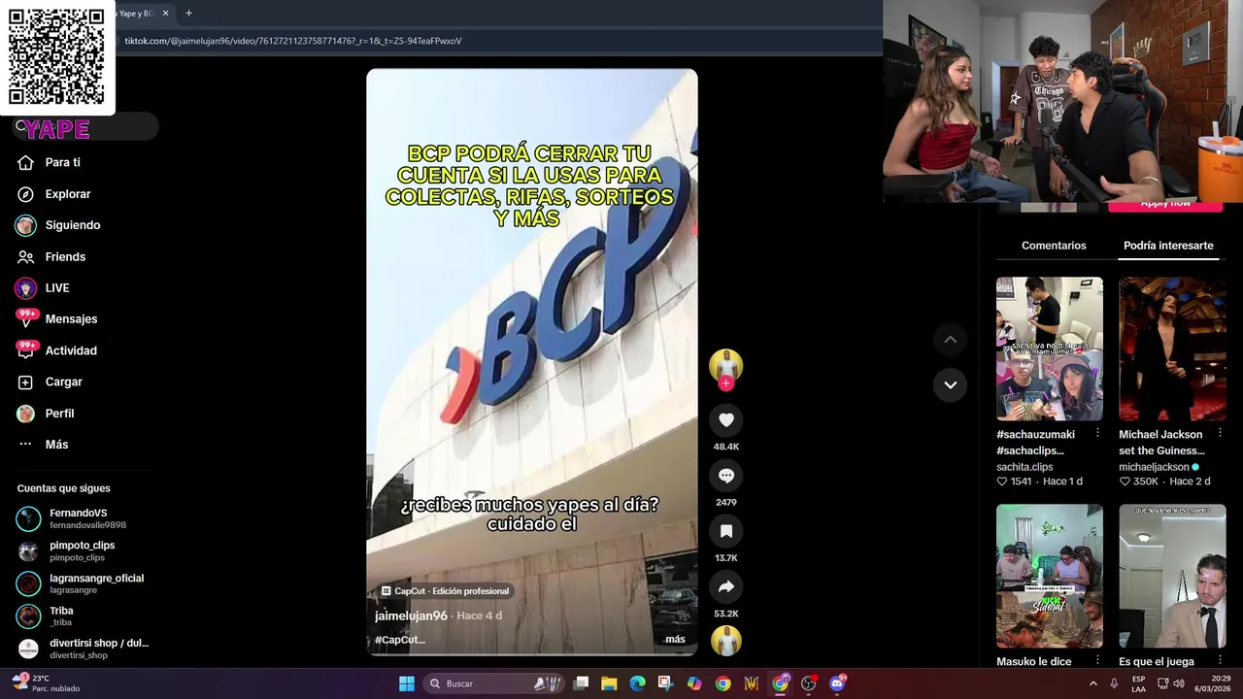The width and height of the screenshot is (1243, 699).
Task: Open options for the #sachauzumaki video
Action: [1098, 433]
